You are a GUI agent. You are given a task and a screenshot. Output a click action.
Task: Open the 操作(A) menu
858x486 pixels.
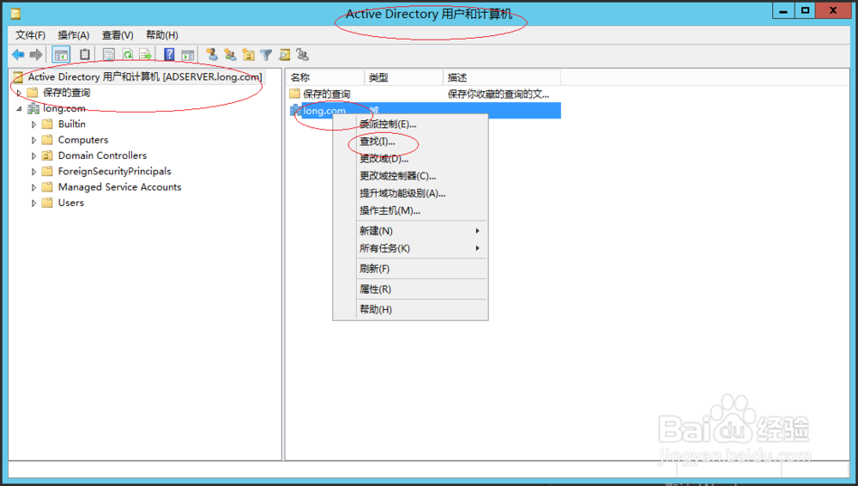click(x=73, y=35)
